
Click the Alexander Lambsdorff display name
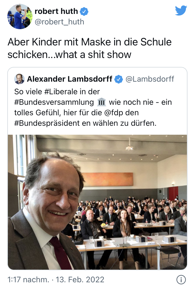pyautogui.click(x=70, y=79)
